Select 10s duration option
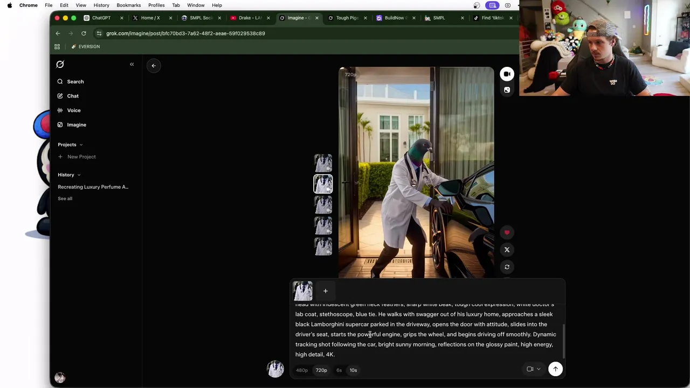The width and height of the screenshot is (690, 388). (353, 370)
